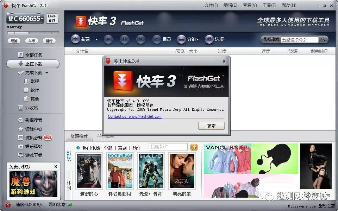Click the red info icon in status bar

[x=8, y=205]
